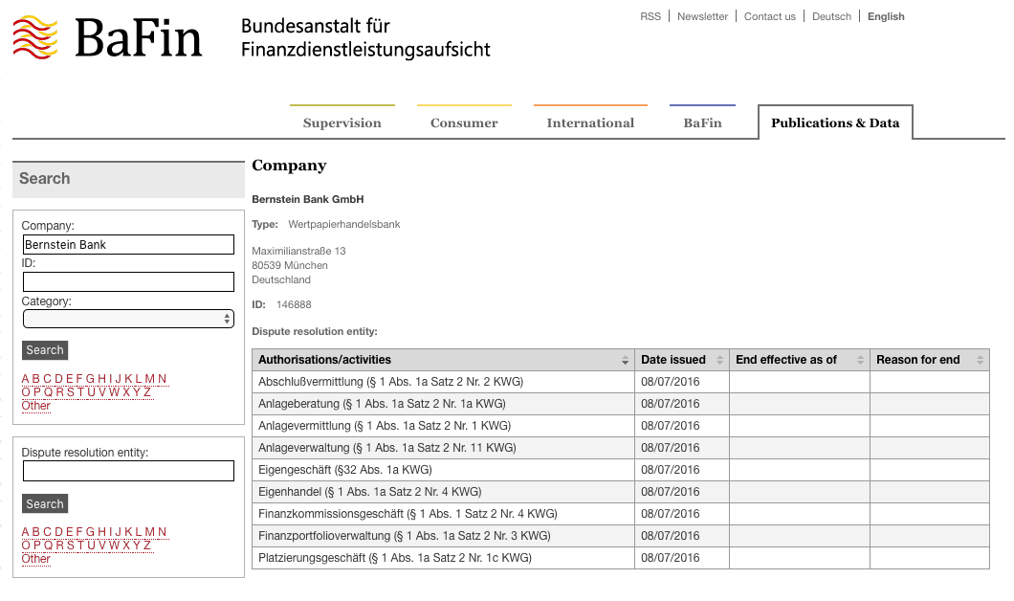Select the Anlageverwaltung row text
1014x601 pixels.
coord(386,448)
